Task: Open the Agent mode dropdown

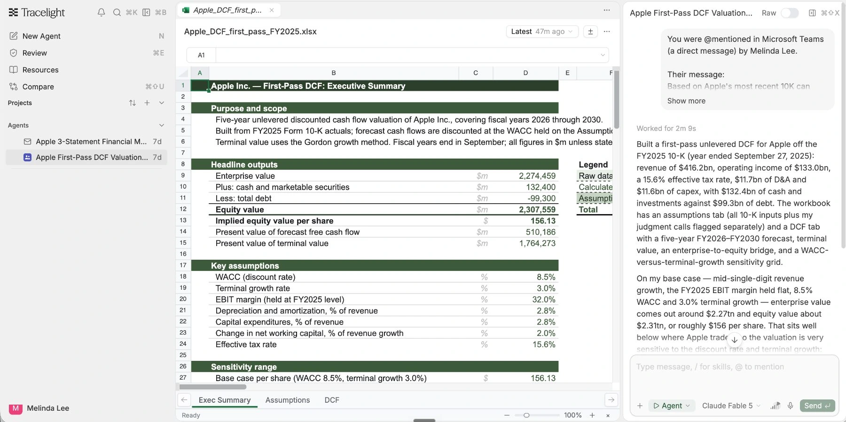Action: coord(672,406)
